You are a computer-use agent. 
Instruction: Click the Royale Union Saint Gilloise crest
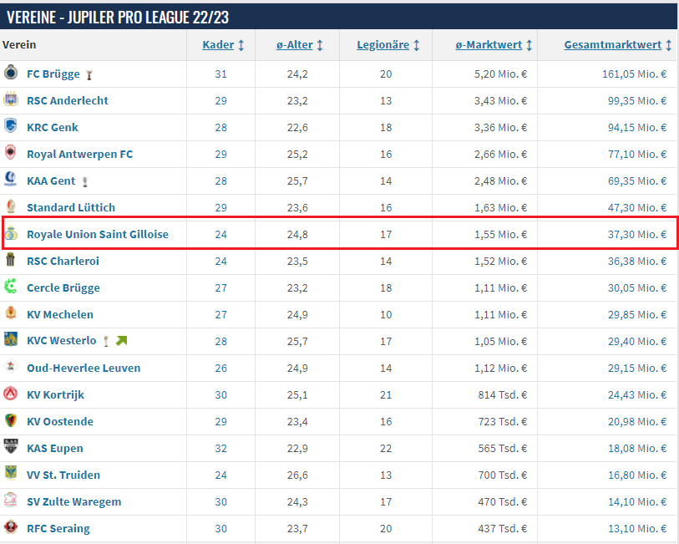click(11, 233)
